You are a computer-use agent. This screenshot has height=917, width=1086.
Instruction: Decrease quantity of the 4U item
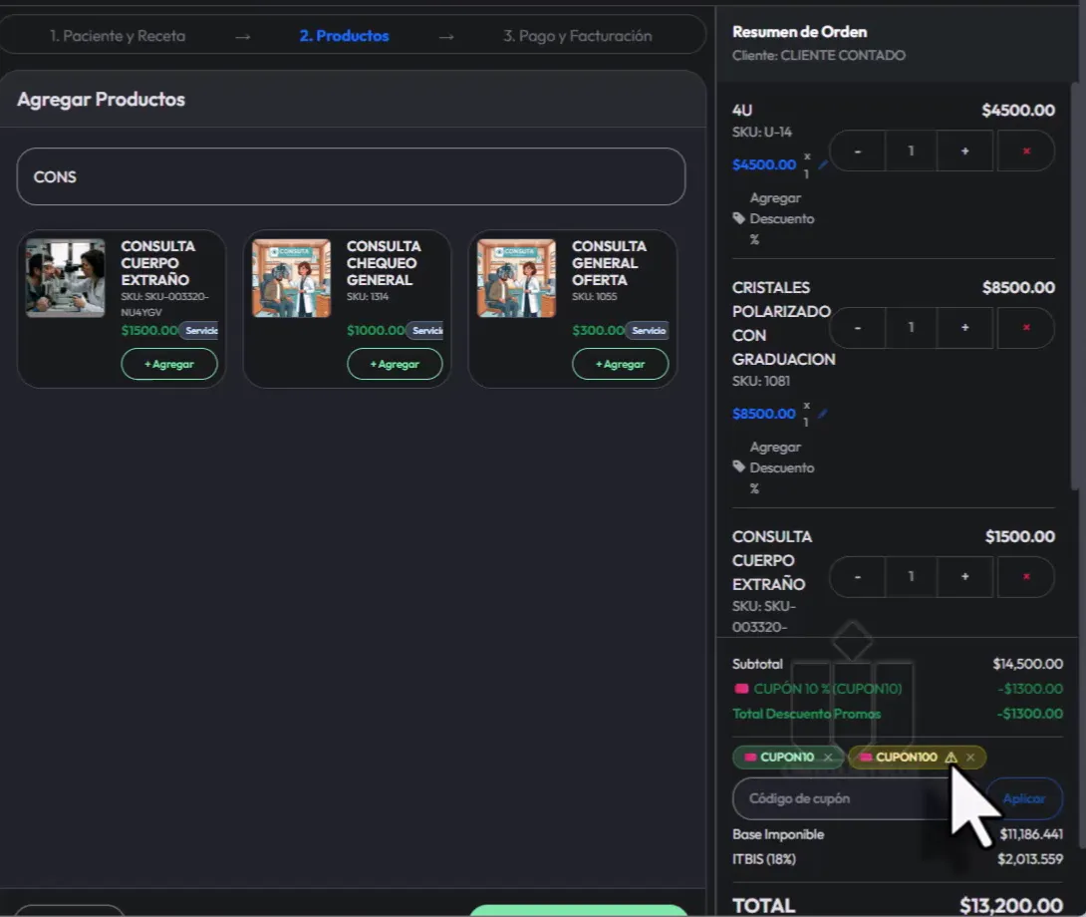click(858, 152)
